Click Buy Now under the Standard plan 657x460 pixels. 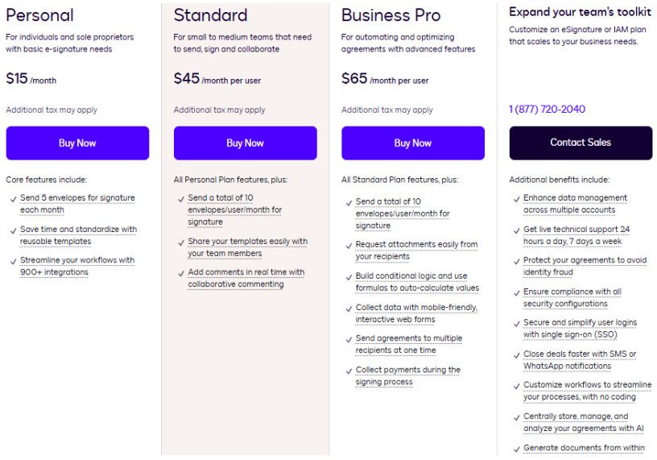[245, 143]
